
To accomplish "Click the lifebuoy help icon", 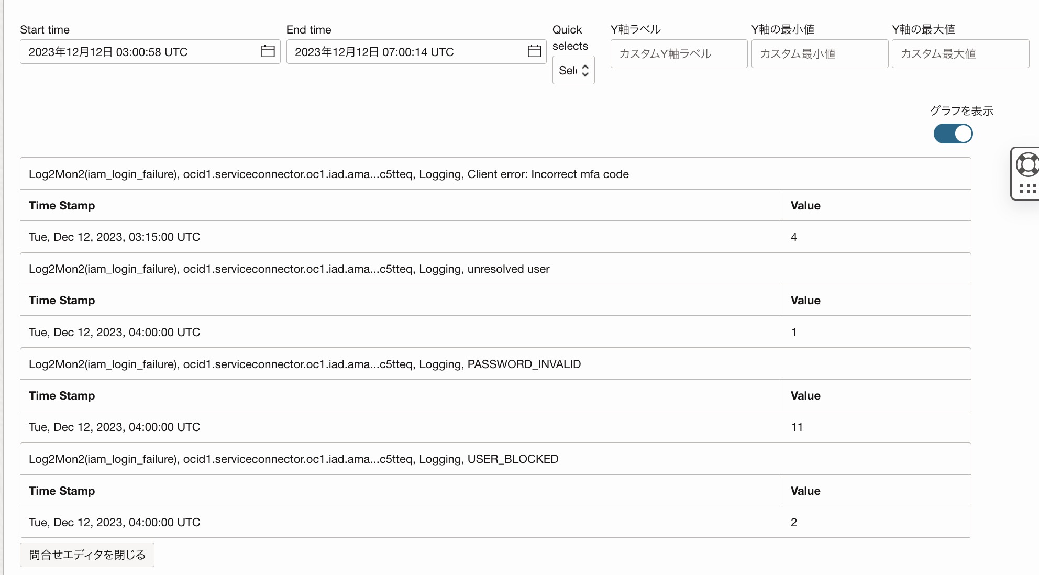I will click(1027, 165).
